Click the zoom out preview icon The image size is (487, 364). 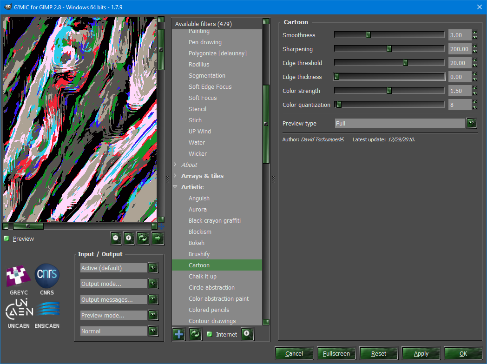click(x=116, y=238)
